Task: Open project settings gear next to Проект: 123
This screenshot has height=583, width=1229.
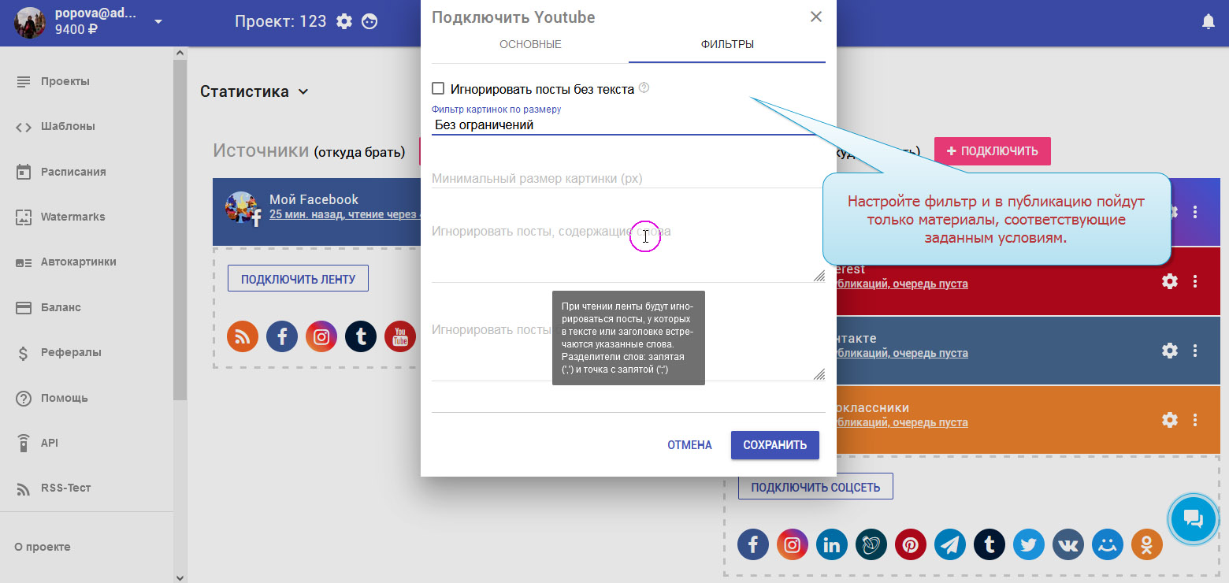Action: pos(344,21)
